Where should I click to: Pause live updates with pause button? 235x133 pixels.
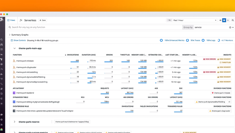coord(224,20)
